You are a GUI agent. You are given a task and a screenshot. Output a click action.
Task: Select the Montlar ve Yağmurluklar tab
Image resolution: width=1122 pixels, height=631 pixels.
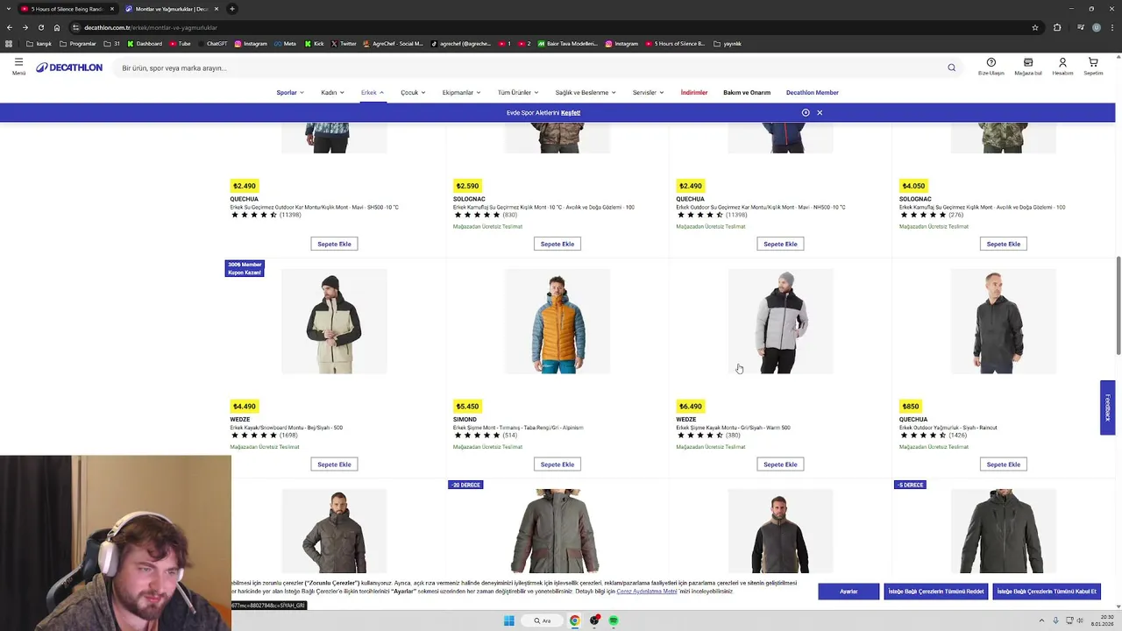pyautogui.click(x=172, y=9)
